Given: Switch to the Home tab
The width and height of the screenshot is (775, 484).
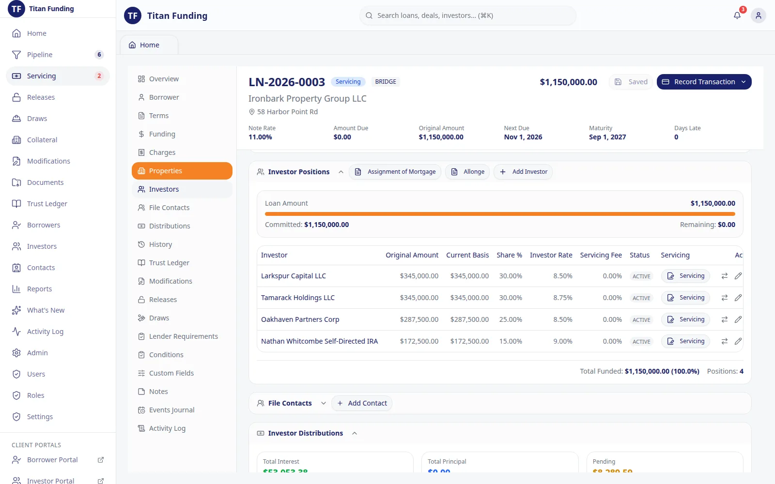Looking at the screenshot, I should pos(149,45).
